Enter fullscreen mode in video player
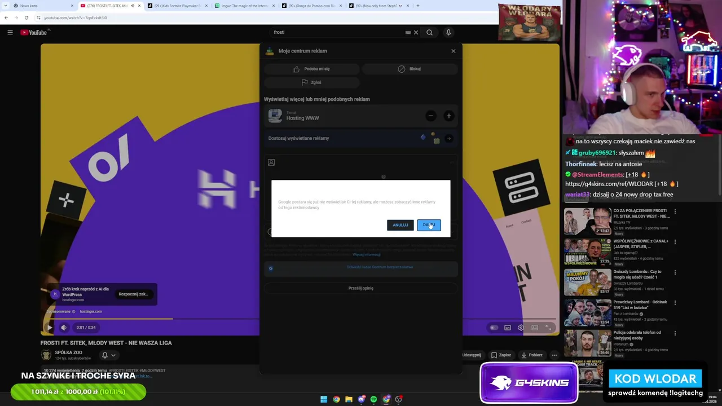 (548, 328)
